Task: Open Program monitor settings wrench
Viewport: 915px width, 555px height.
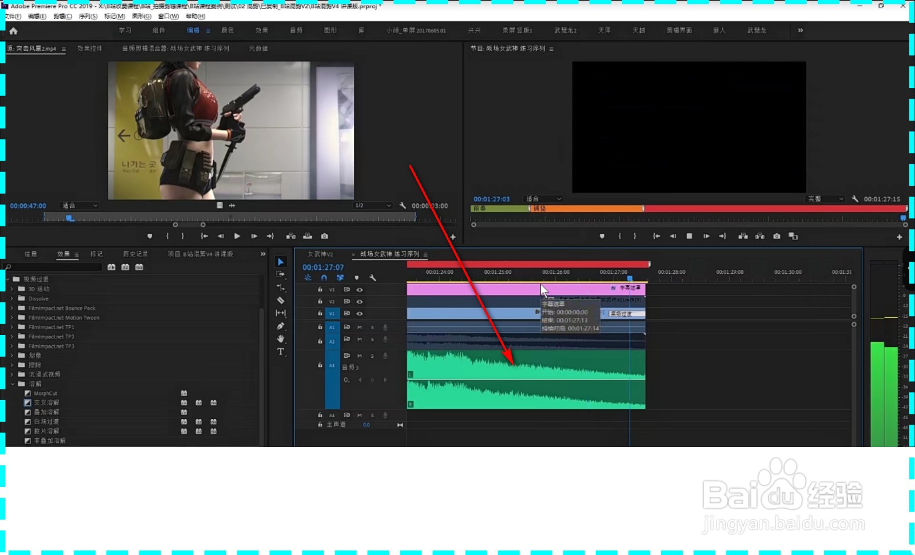Action: point(855,199)
